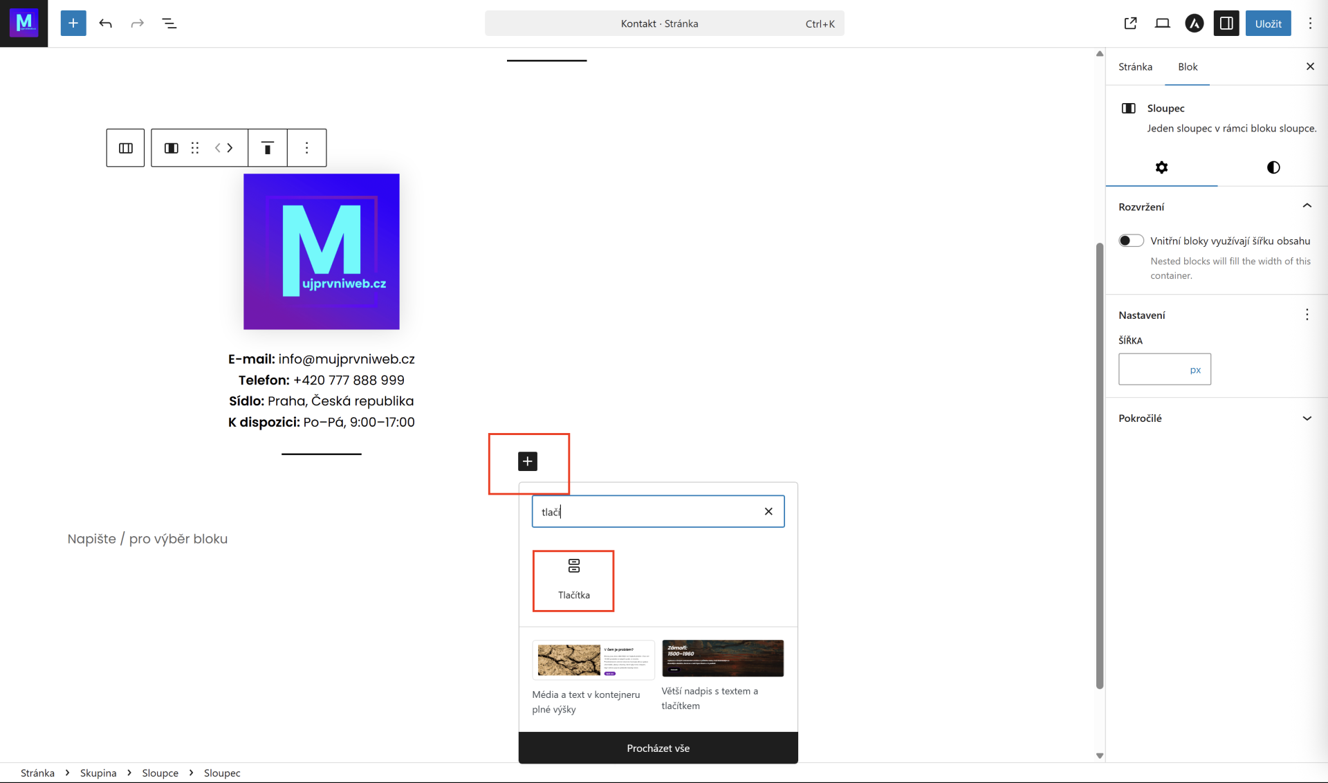
Task: Open the page in new tab
Action: pyautogui.click(x=1130, y=24)
